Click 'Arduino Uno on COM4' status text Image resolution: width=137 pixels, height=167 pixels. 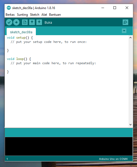[113, 159]
